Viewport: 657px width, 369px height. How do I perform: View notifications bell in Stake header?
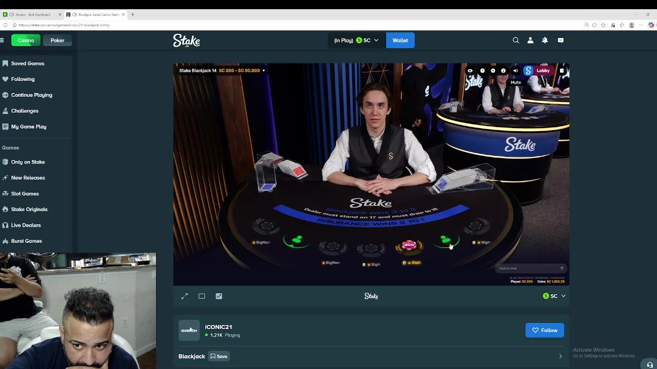[x=545, y=40]
